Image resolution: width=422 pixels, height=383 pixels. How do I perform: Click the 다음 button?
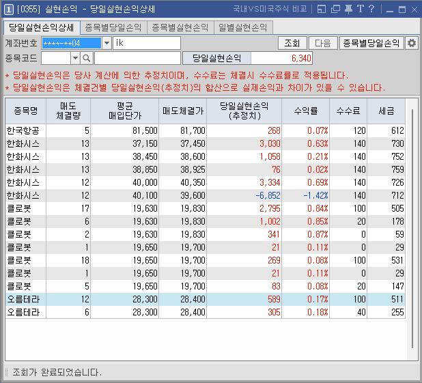pos(323,43)
